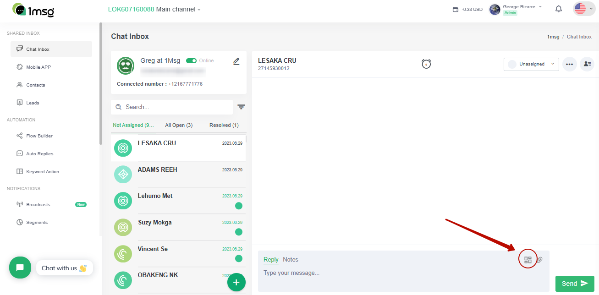Image resolution: width=599 pixels, height=295 pixels.
Task: Open Mobile APP in the sidebar
Action: point(51,67)
